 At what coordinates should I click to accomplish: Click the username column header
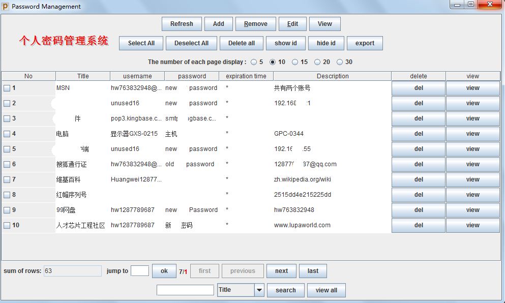pyautogui.click(x=137, y=76)
